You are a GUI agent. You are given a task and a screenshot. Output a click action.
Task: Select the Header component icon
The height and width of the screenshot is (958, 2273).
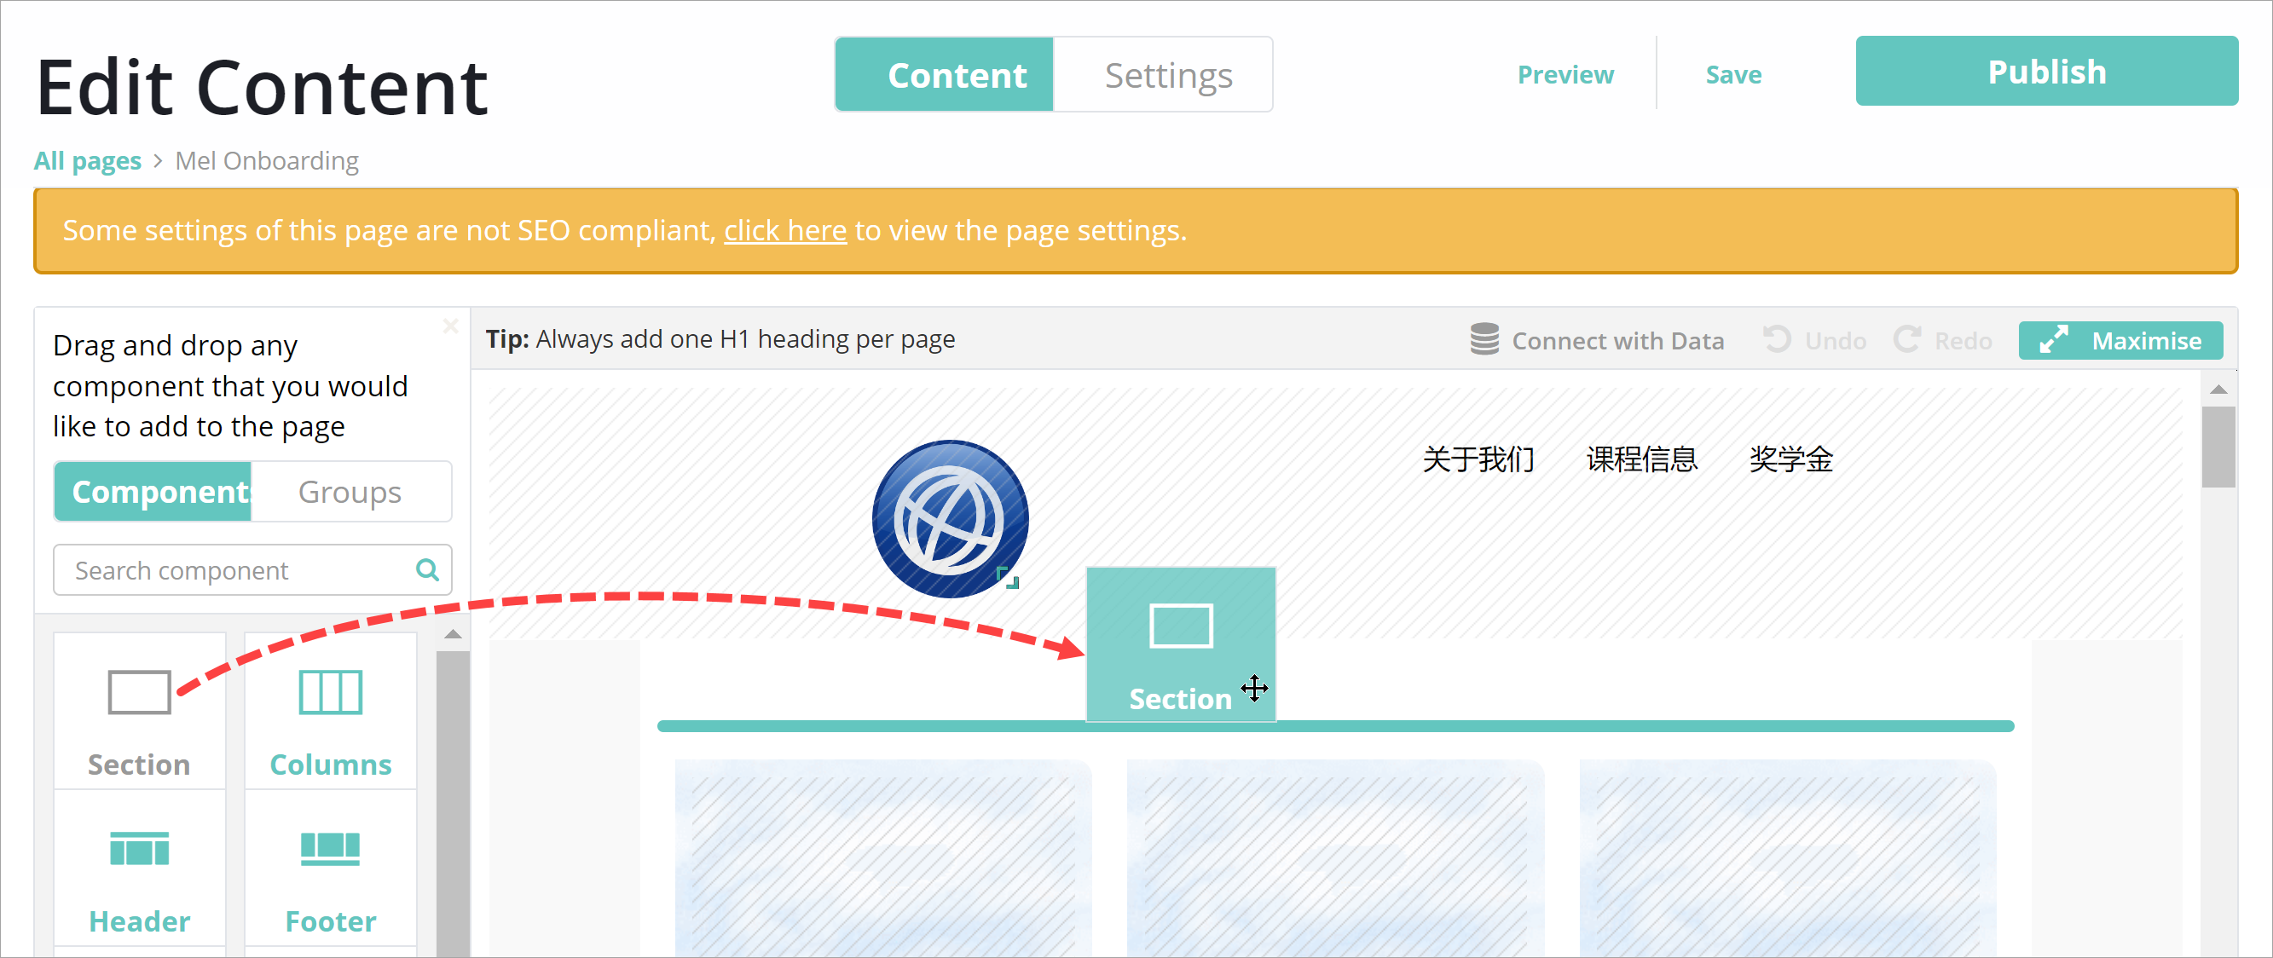point(138,849)
